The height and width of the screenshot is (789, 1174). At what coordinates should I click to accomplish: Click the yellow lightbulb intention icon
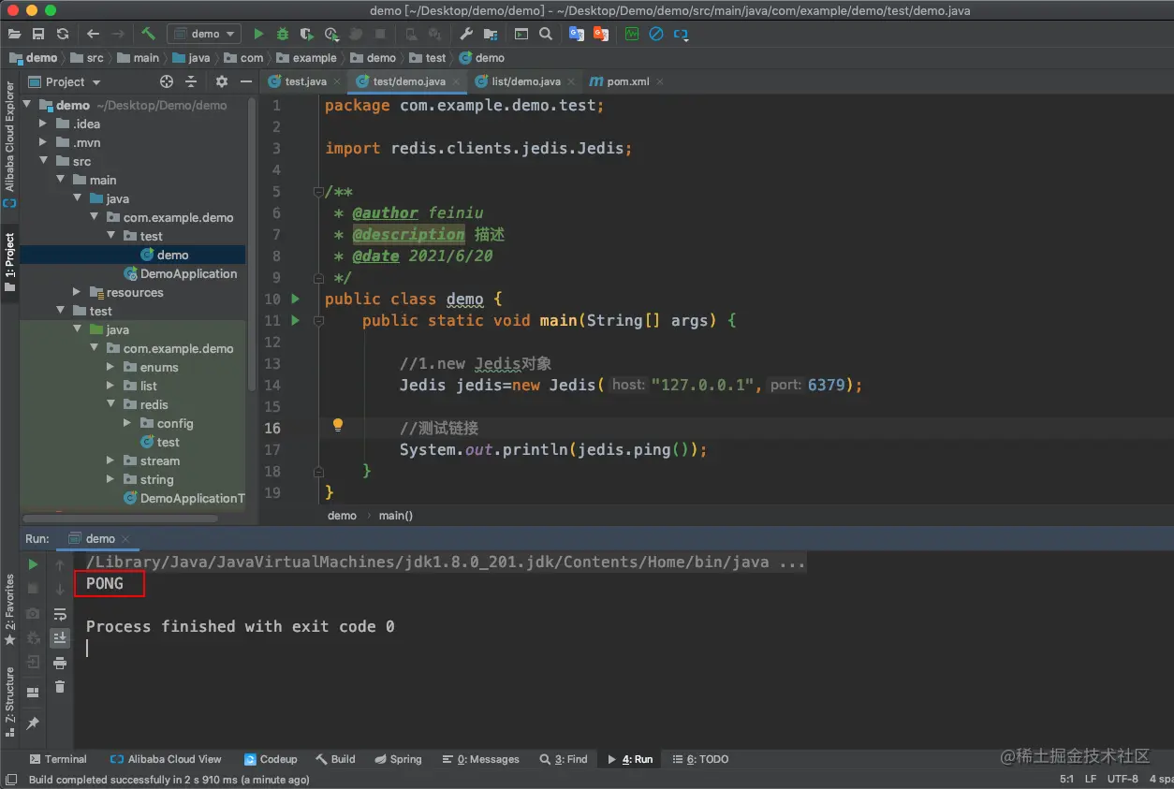(x=338, y=425)
